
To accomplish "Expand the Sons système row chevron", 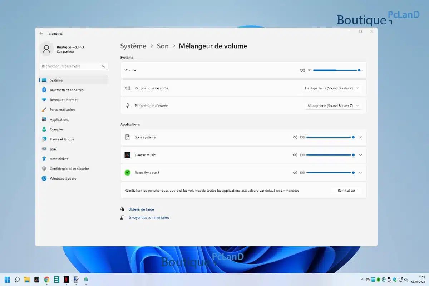I will pyautogui.click(x=360, y=137).
